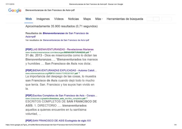Select the Web tab
The width and height of the screenshot is (182, 129).
pyautogui.click(x=29, y=19)
